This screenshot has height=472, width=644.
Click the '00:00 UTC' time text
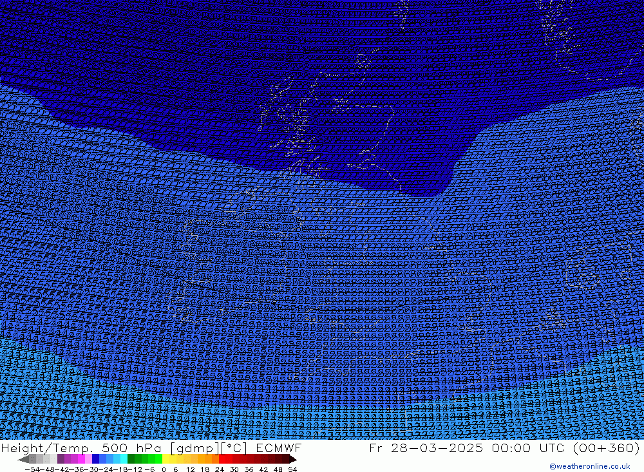pyautogui.click(x=527, y=448)
